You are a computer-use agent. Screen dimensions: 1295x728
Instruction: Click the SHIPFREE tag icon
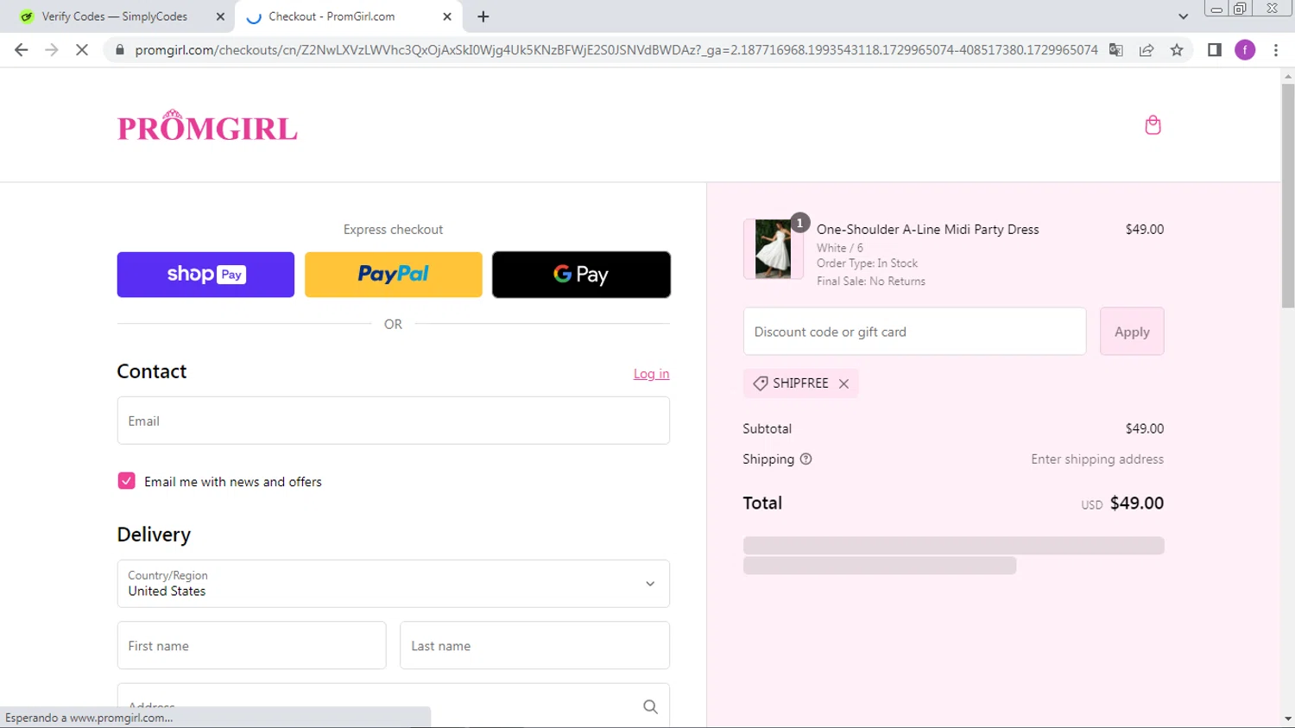760,383
